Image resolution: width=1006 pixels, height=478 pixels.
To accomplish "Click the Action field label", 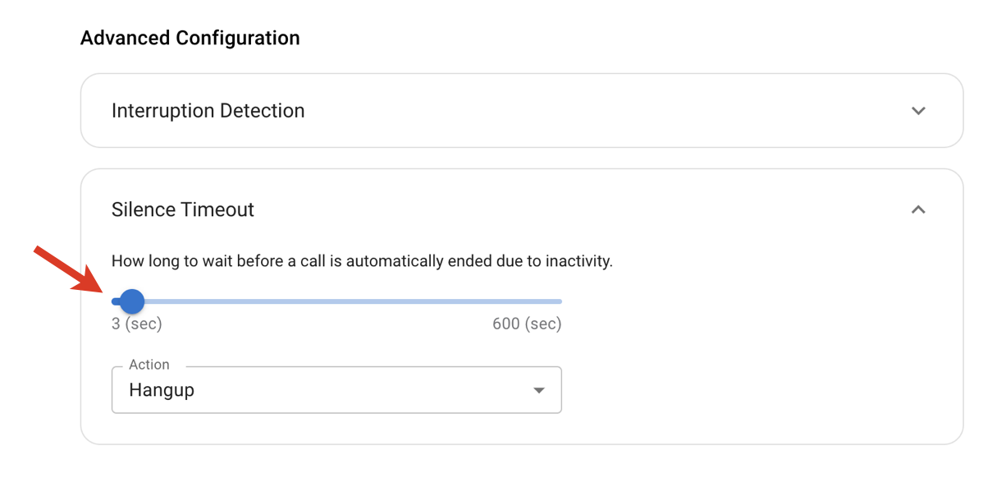I will tap(149, 364).
